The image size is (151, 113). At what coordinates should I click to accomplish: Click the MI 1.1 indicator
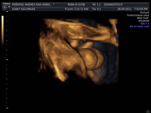pyautogui.click(x=97, y=5)
